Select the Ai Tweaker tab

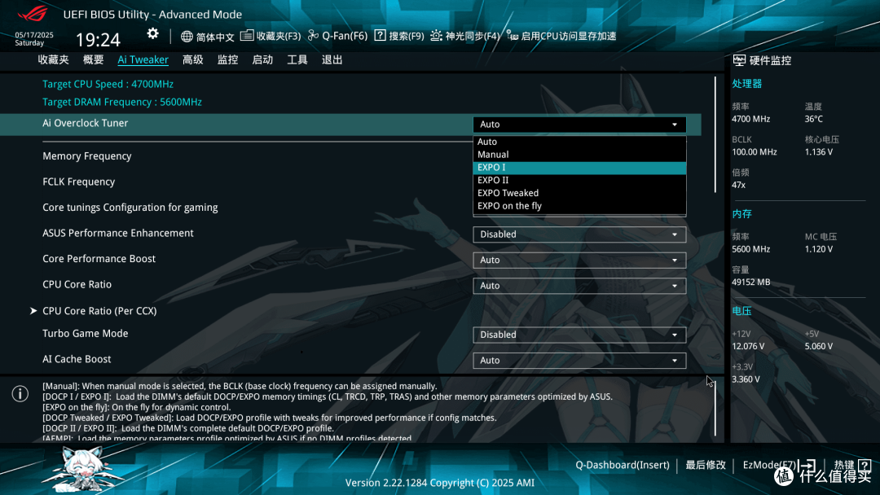pyautogui.click(x=143, y=60)
